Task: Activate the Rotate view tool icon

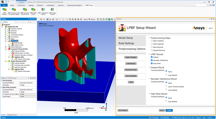Action: tap(63, 19)
